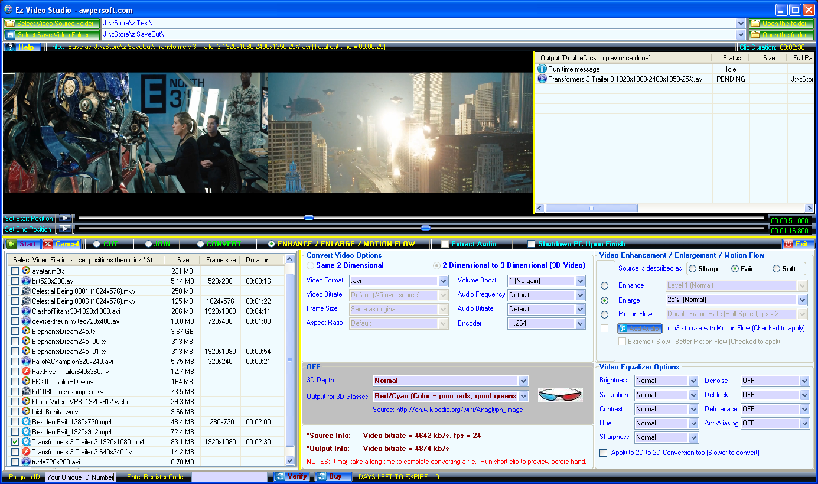Click the Select Video Source Folder icon button
The image size is (818, 484).
[51, 24]
